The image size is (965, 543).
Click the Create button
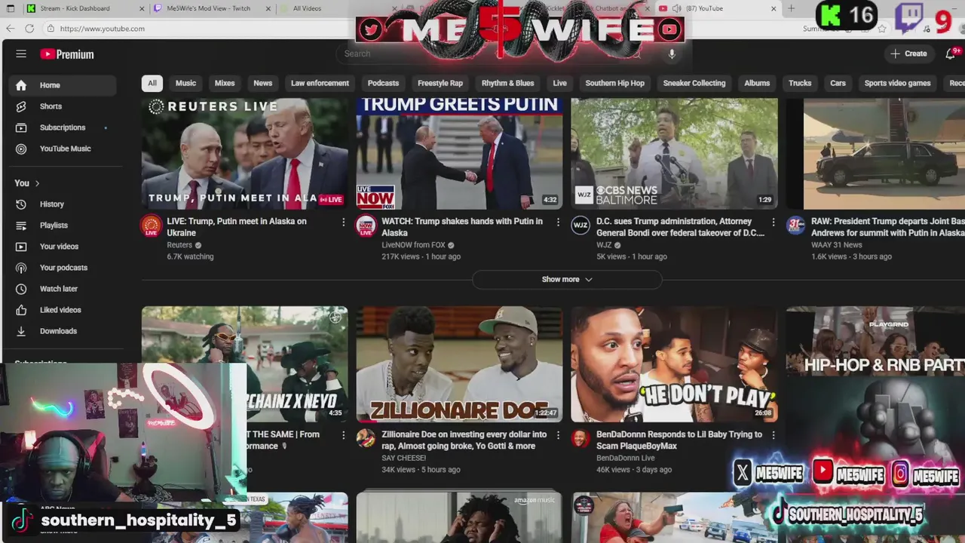coord(908,54)
